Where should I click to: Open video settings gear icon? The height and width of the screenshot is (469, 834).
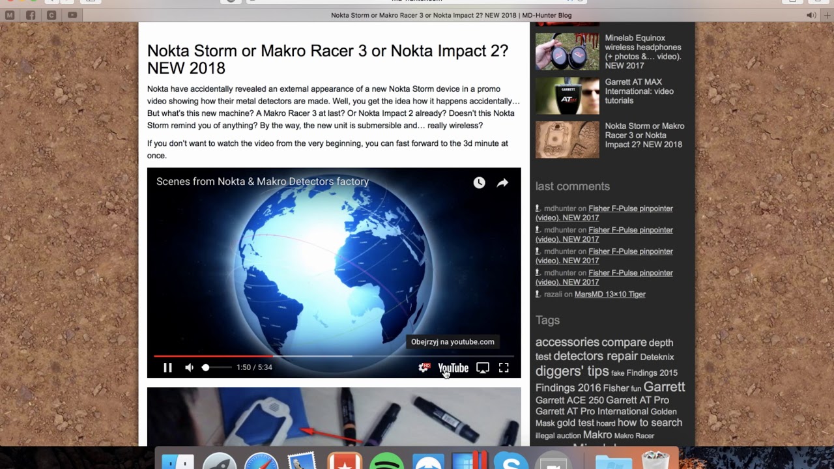(424, 367)
